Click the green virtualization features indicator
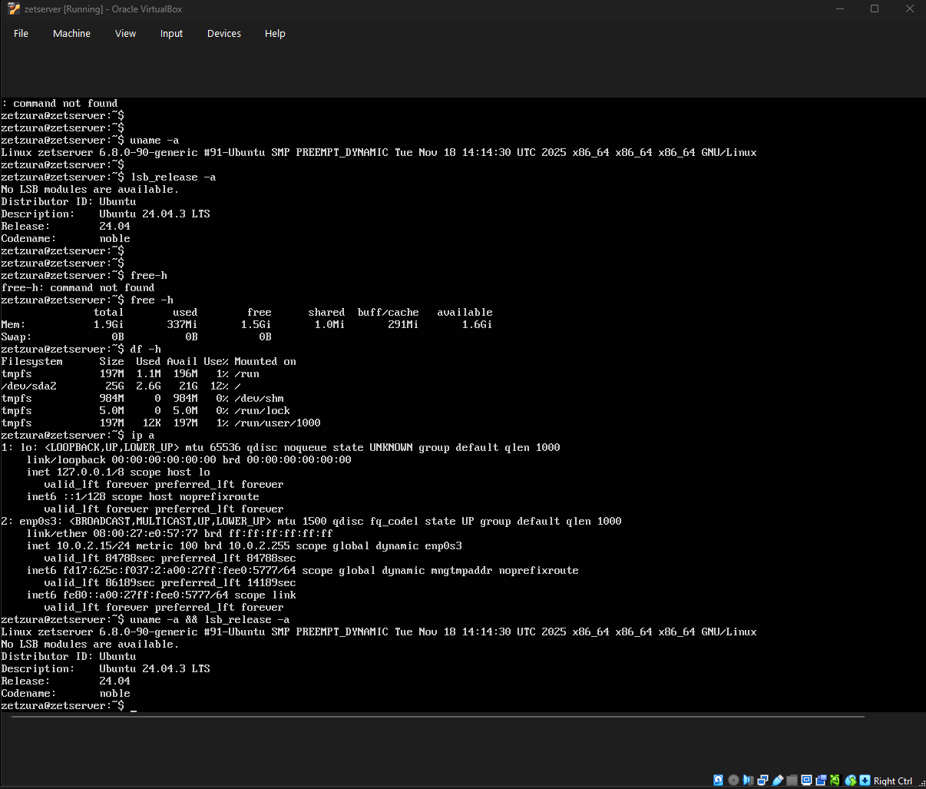This screenshot has width=926, height=789. (835, 780)
